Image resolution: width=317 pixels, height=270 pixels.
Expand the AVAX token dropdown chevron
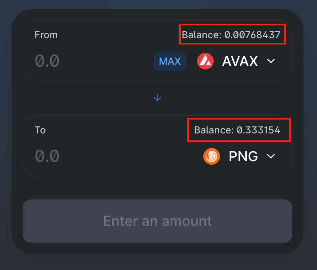pos(271,61)
